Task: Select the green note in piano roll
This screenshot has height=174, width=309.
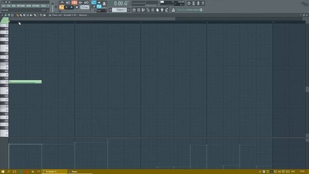Action: point(25,82)
